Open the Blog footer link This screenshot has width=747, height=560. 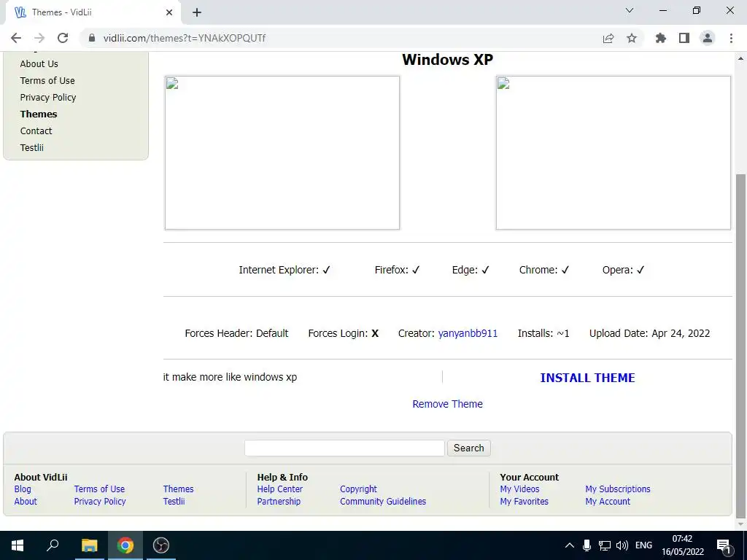tap(23, 489)
